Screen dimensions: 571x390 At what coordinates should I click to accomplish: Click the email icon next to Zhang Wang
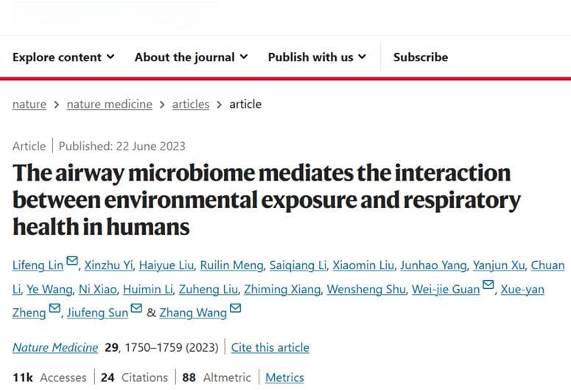[235, 308]
